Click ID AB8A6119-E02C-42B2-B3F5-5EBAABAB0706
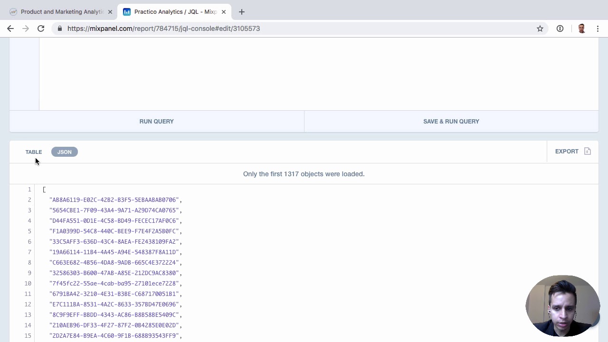This screenshot has height=342, width=608. pyautogui.click(x=114, y=200)
